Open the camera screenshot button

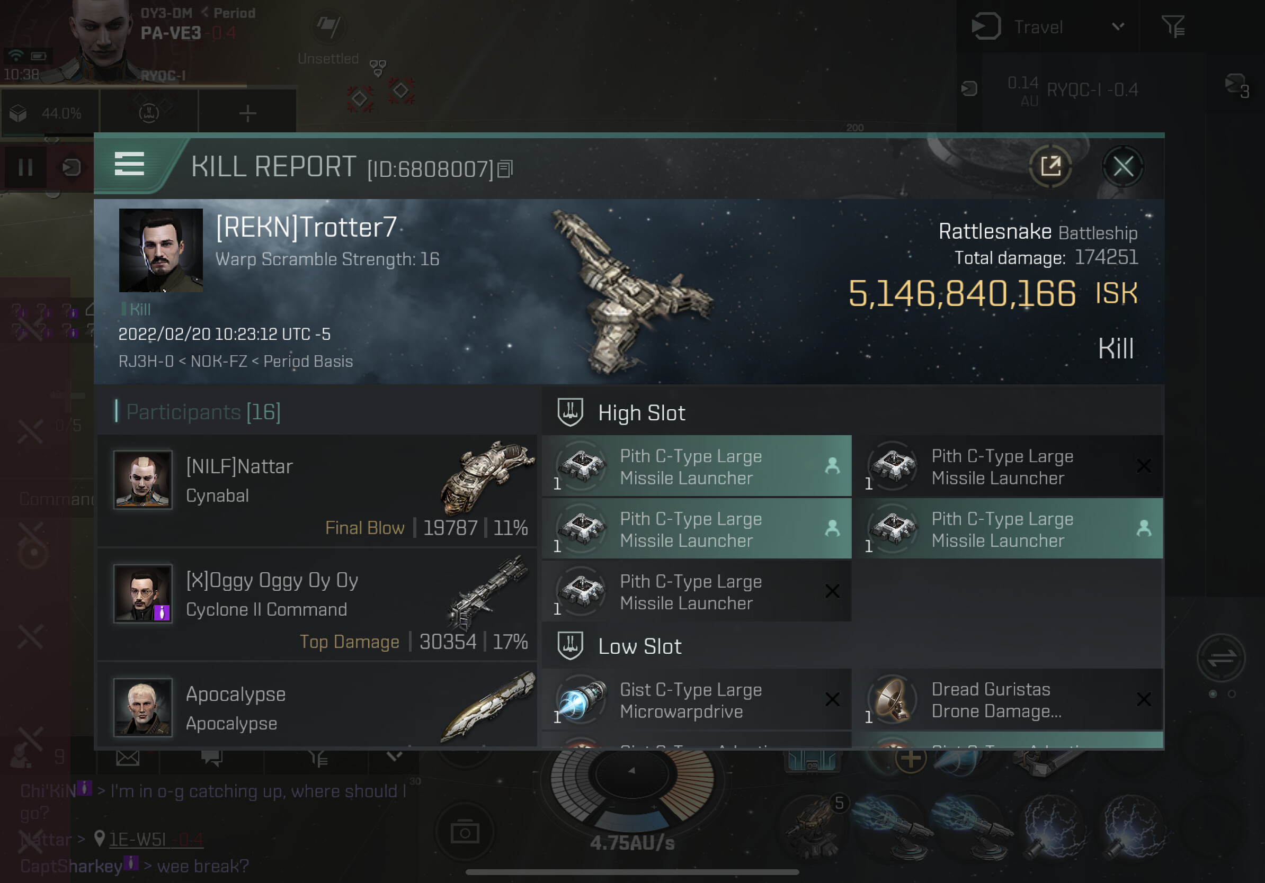point(465,832)
